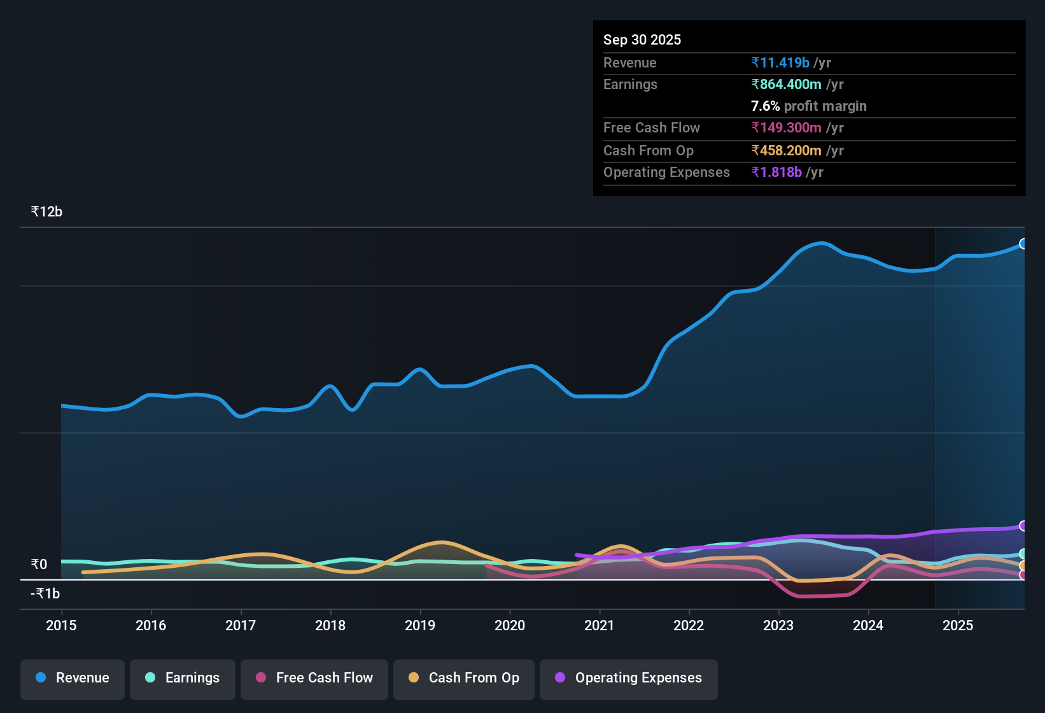Viewport: 1045px width, 713px height.
Task: Toggle the Operating Expenses series visibility
Action: 628,678
